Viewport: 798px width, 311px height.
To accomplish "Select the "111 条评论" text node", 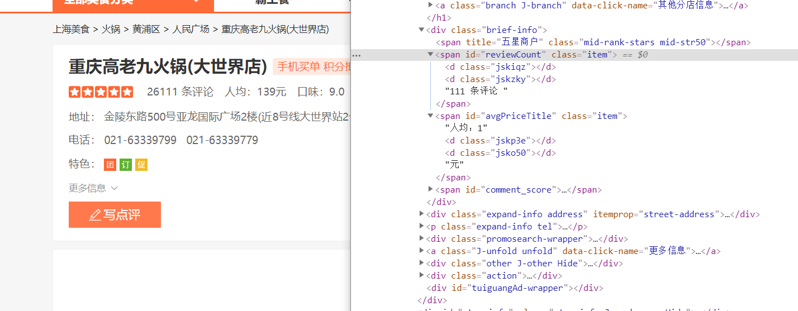I will click(x=477, y=91).
